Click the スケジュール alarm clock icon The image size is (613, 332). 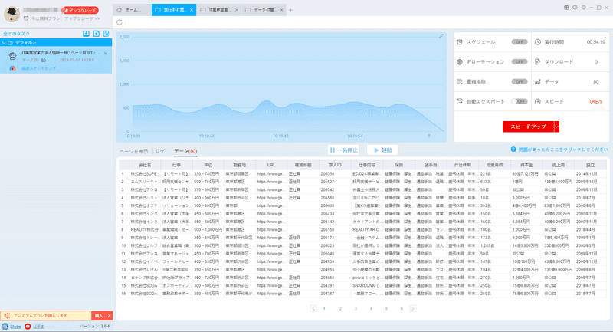point(460,42)
